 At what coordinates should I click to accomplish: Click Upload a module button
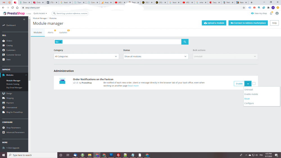click(x=214, y=23)
